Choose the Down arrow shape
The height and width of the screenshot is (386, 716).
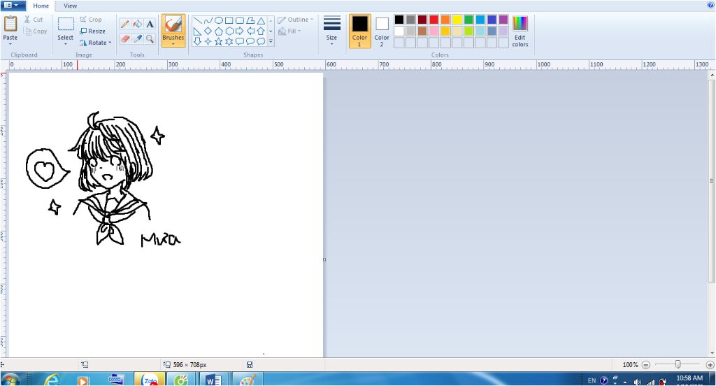197,41
